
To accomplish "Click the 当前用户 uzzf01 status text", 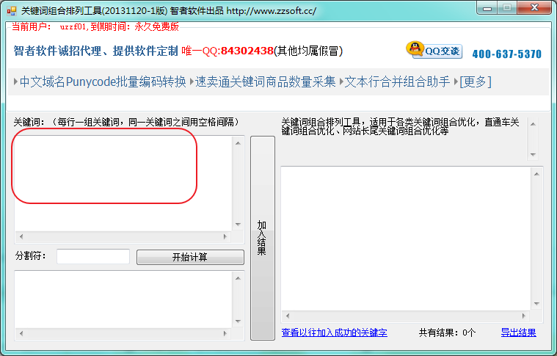I will [95, 26].
